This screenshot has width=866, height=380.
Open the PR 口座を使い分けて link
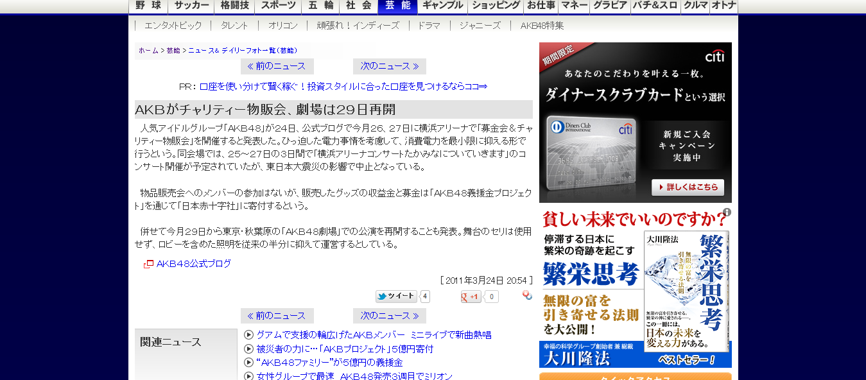[x=343, y=87]
